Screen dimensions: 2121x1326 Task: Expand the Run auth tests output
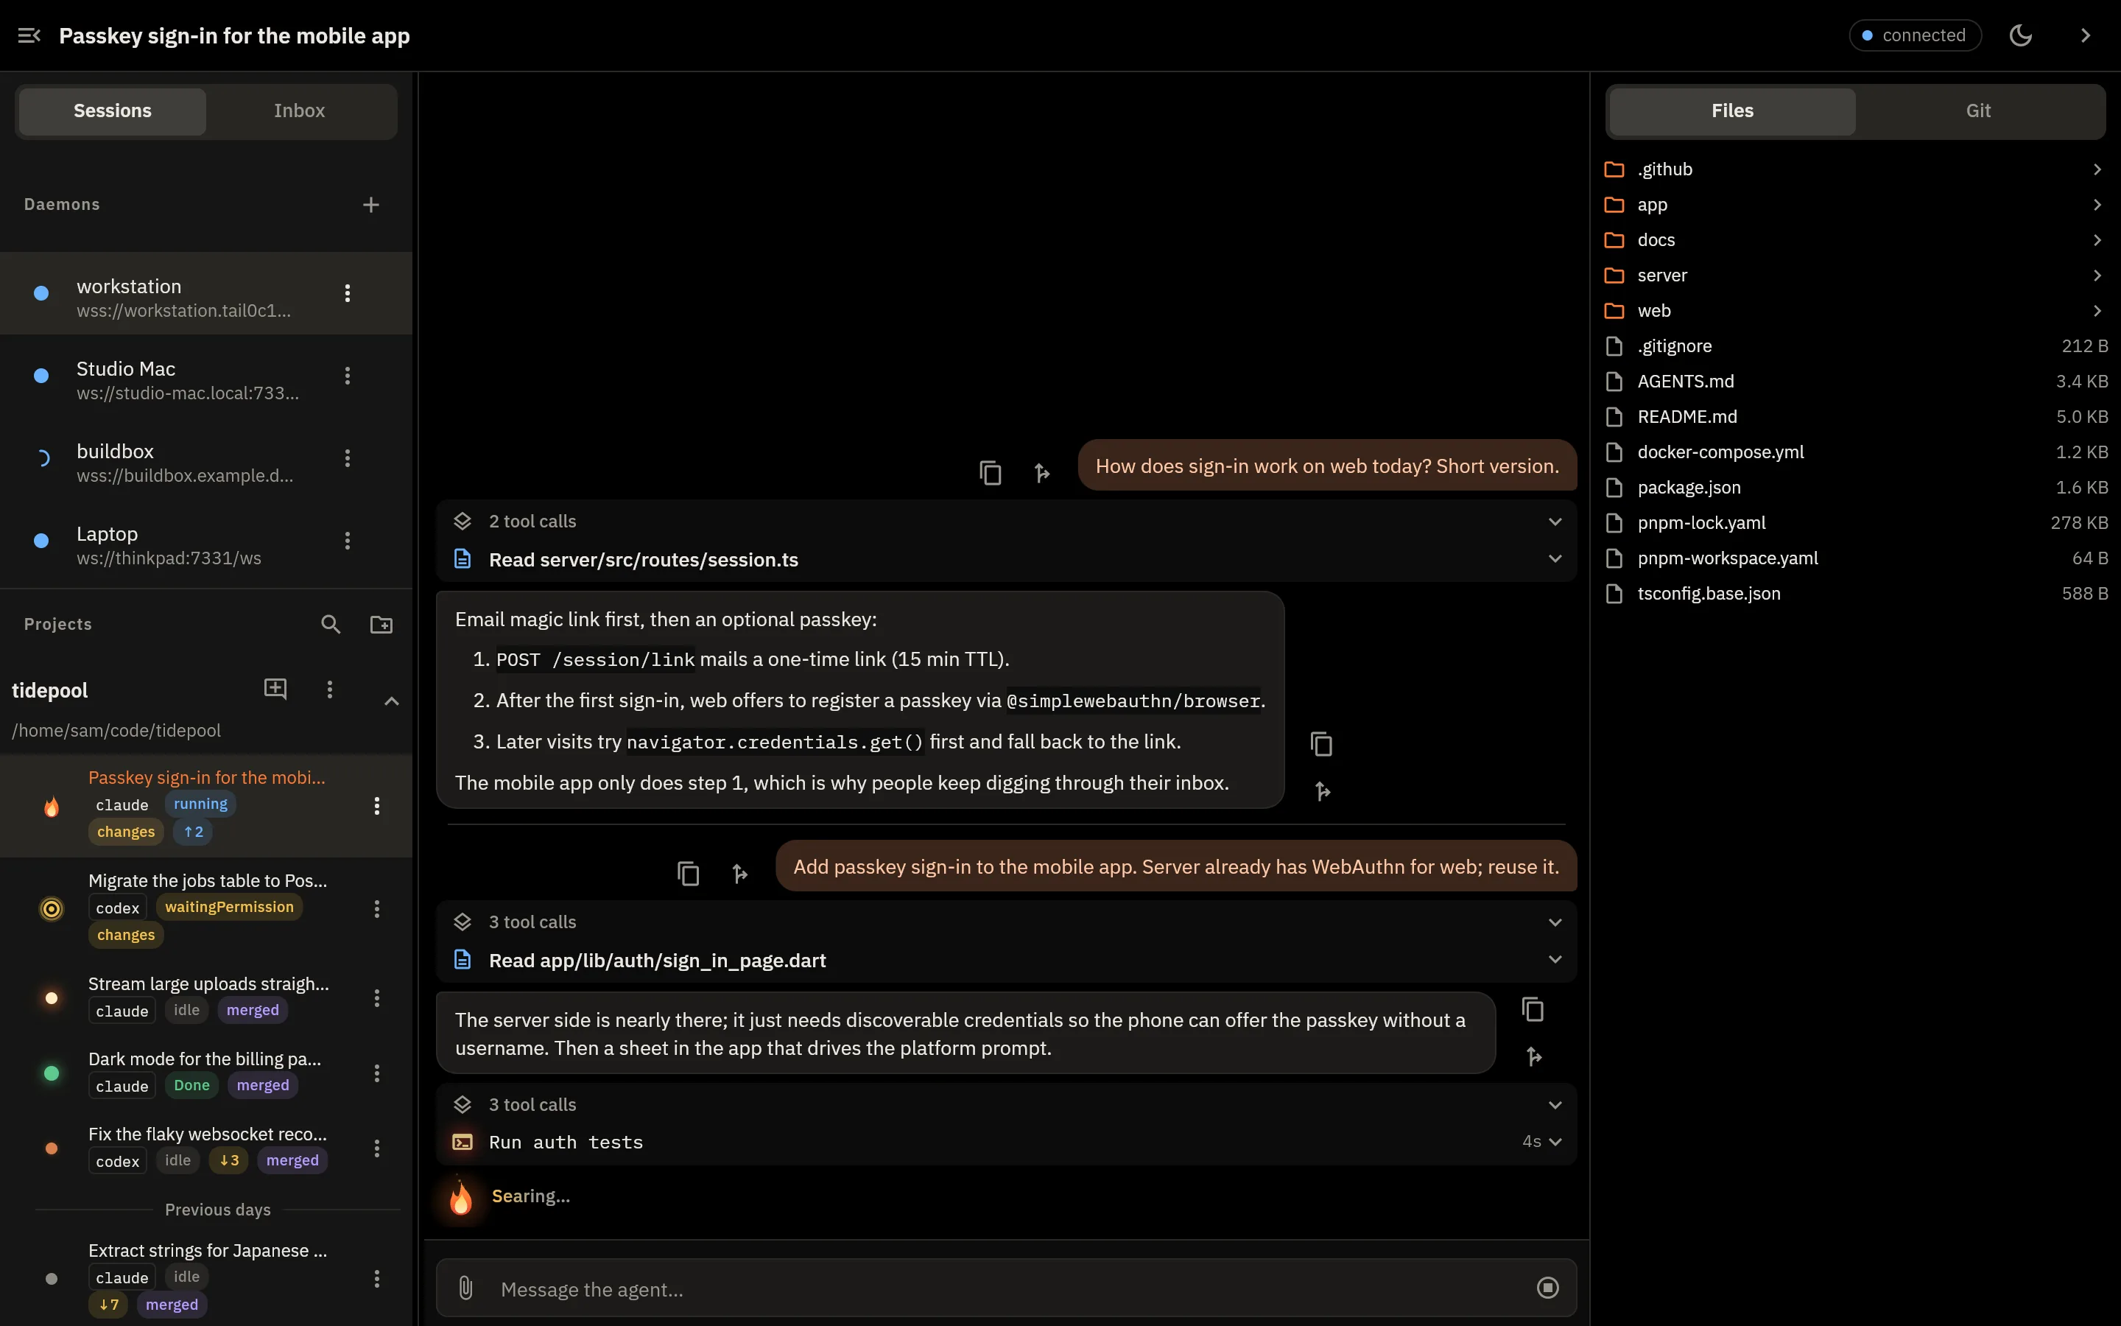pos(1006,1142)
